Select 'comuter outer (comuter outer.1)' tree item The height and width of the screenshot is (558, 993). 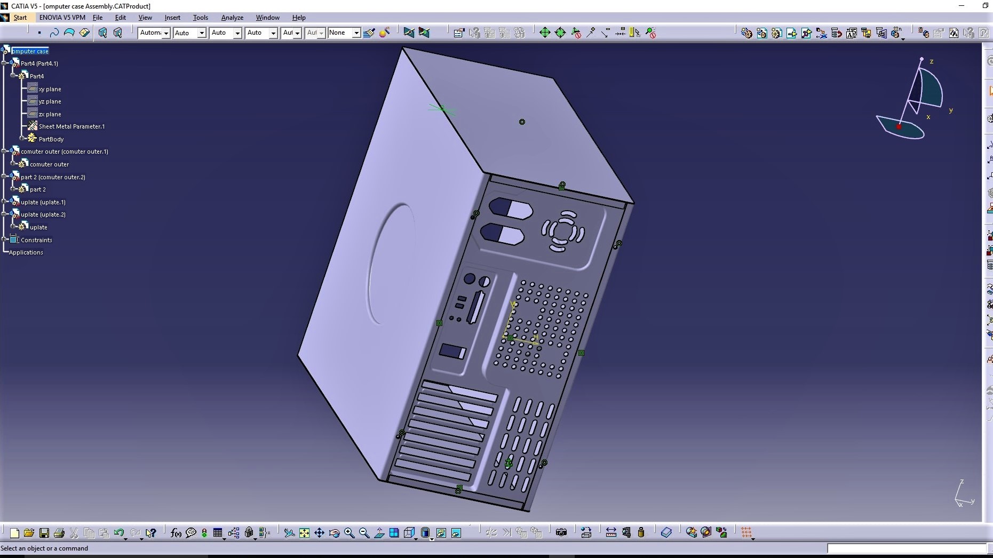coord(64,152)
